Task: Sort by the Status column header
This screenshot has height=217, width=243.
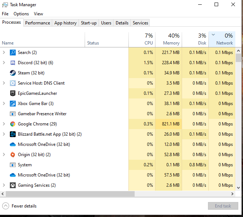Action: coord(107,39)
